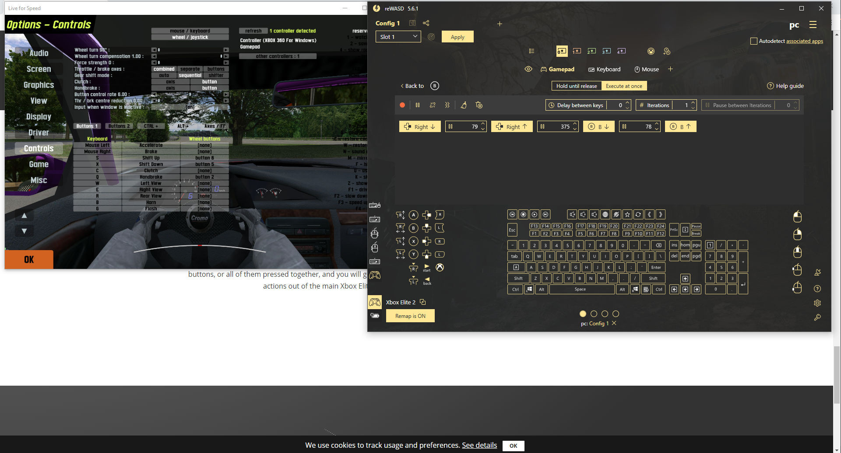Click the Esc key on virtual keyboard
This screenshot has width=841, height=453.
click(x=512, y=230)
